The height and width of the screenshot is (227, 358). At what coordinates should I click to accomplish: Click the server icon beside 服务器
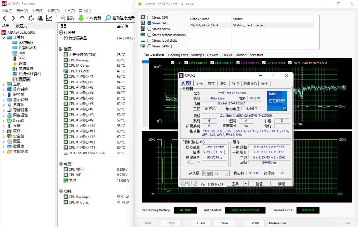click(x=9, y=94)
